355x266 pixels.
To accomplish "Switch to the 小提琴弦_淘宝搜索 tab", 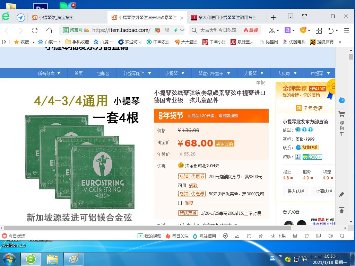I will click(x=68, y=17).
